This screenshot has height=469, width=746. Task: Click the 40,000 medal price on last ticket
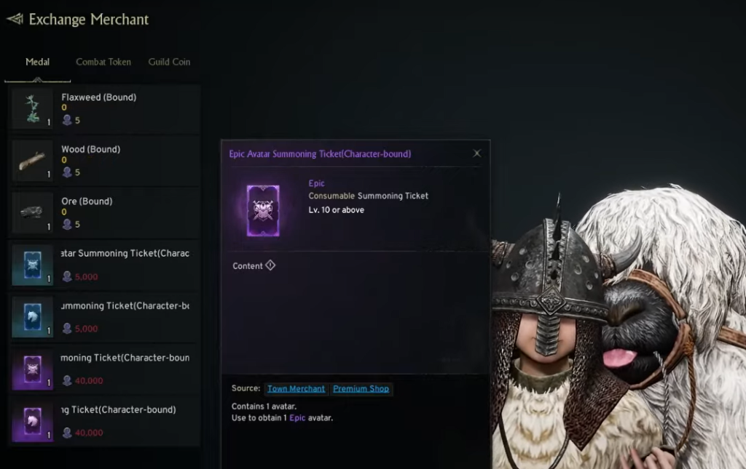(x=88, y=433)
